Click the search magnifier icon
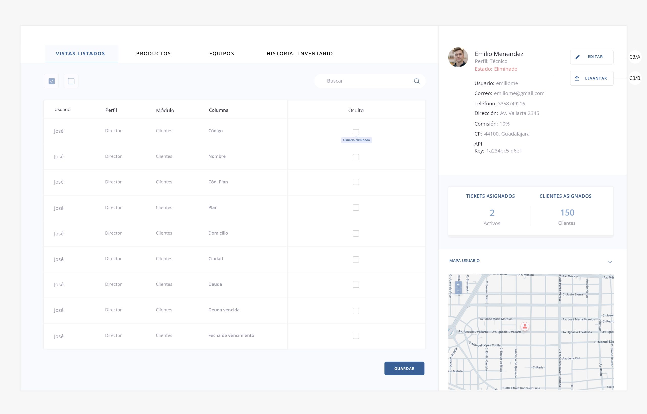Screen dimensions: 647x414 point(417,81)
